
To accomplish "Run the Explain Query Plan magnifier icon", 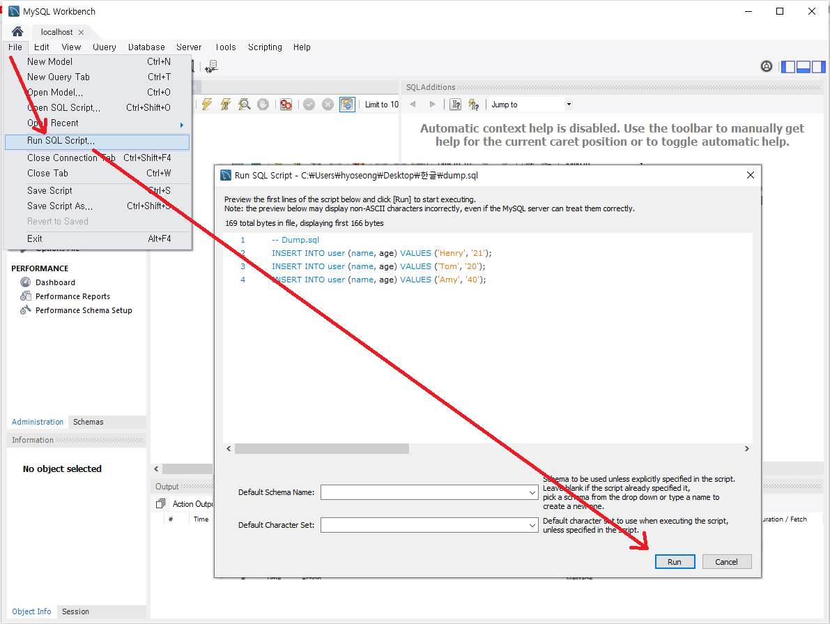I will point(244,104).
